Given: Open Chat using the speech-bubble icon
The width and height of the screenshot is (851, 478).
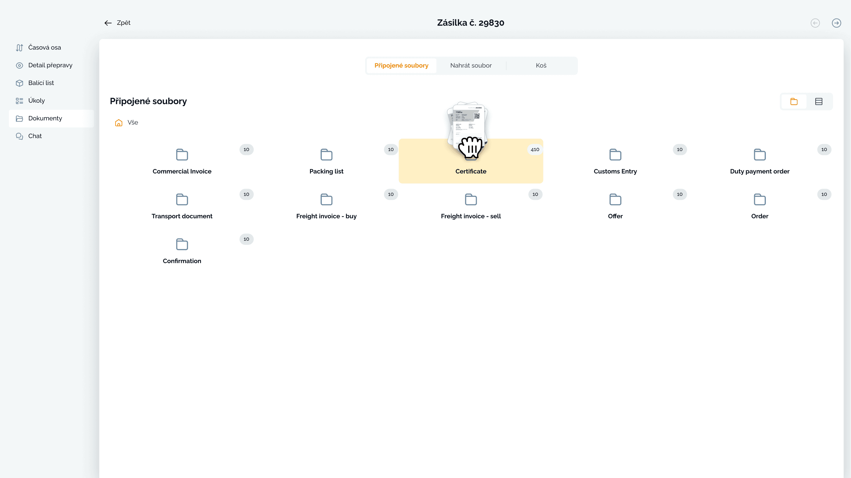Looking at the screenshot, I should click(19, 136).
